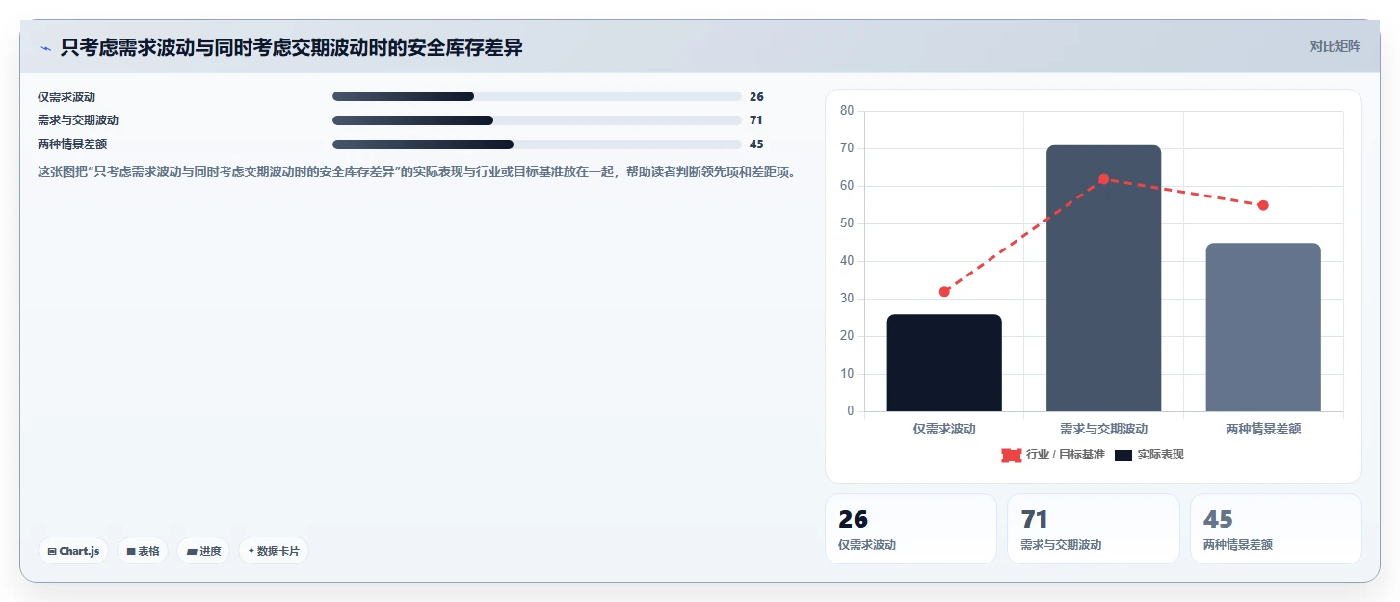The image size is (1400, 602).
Task: Click the description paragraph starting 这张图把
Action: (x=417, y=172)
